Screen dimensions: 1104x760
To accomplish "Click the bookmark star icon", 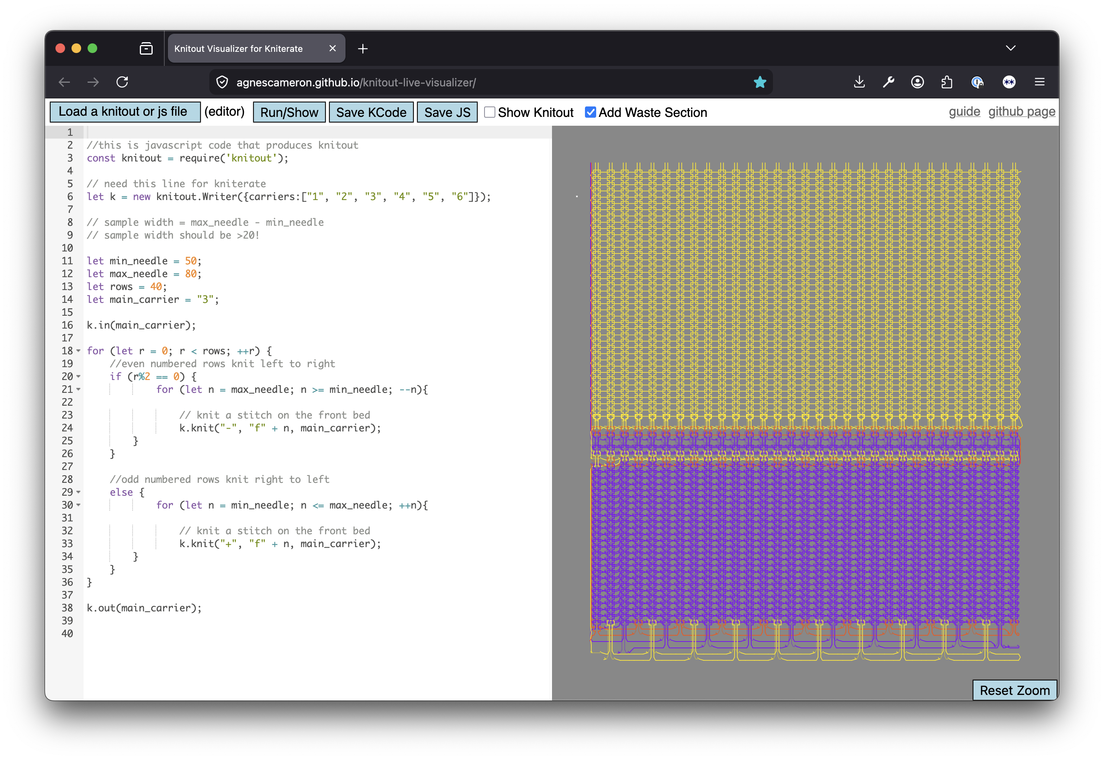I will (760, 82).
